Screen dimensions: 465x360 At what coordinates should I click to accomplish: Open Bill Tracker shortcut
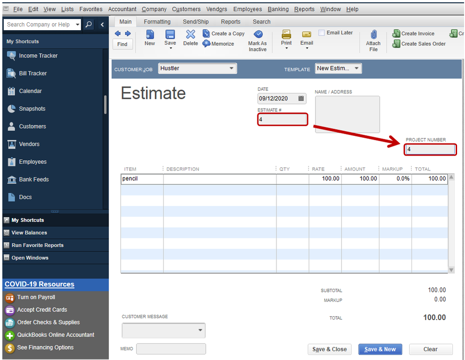(x=33, y=73)
